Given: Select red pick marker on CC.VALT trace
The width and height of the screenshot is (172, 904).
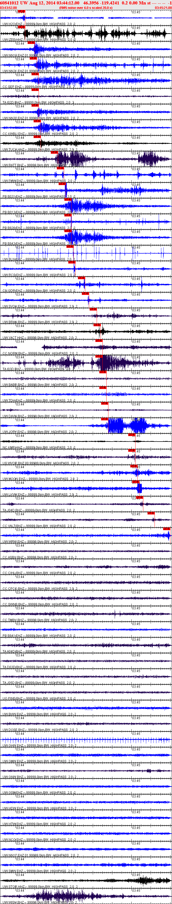Looking at the screenshot, I should coord(151,513).
